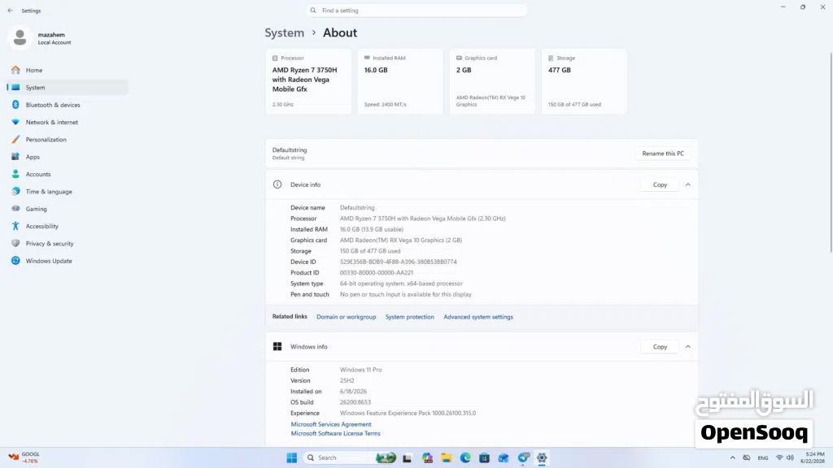The width and height of the screenshot is (833, 468).
Task: Open Home in the sidebar
Action: click(x=68, y=70)
